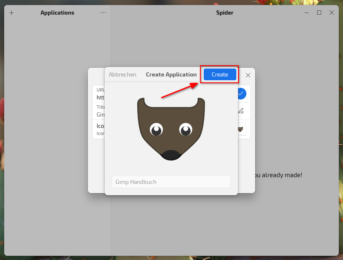Screen dimensions: 343x260
Task: Click the large Gimp mascot icon preview
Action: [171, 129]
